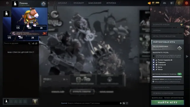This screenshot has height=107, width=190.
Task: Click the link left of event button
Action: pyautogui.click(x=58, y=92)
